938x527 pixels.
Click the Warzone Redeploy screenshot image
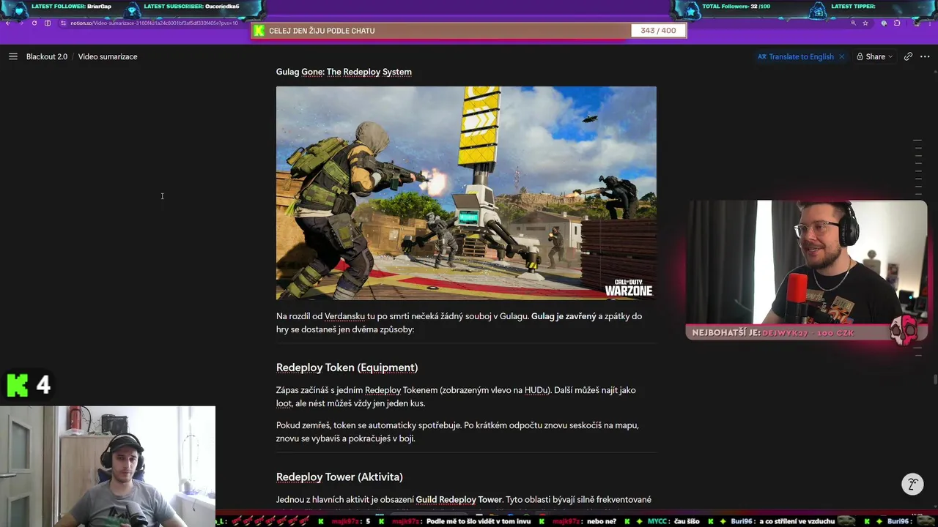[466, 193]
